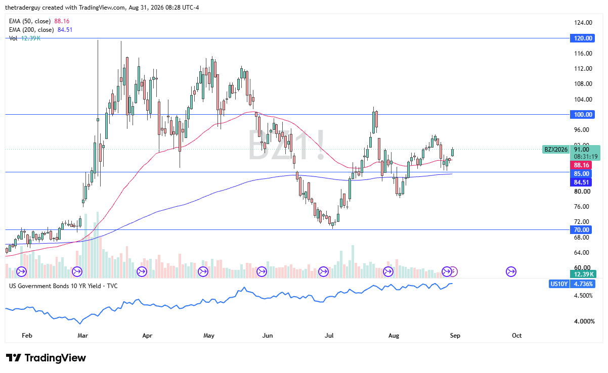The height and width of the screenshot is (373, 608).
Task: Select the rollover marker just before April
Action: 141,272
